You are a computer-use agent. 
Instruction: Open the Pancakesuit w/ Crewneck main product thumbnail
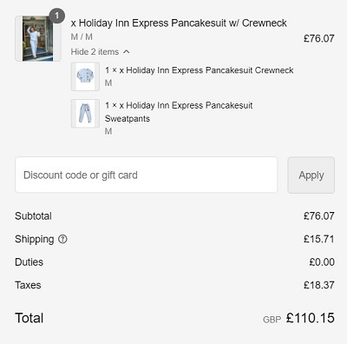click(x=38, y=38)
